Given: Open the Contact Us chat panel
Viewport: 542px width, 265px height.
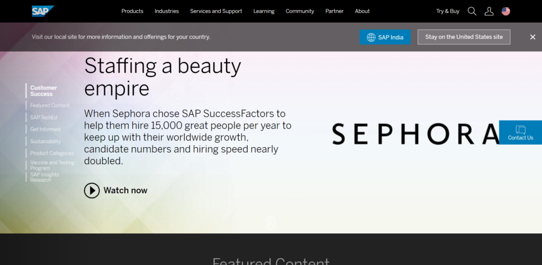Looking at the screenshot, I should (520, 132).
